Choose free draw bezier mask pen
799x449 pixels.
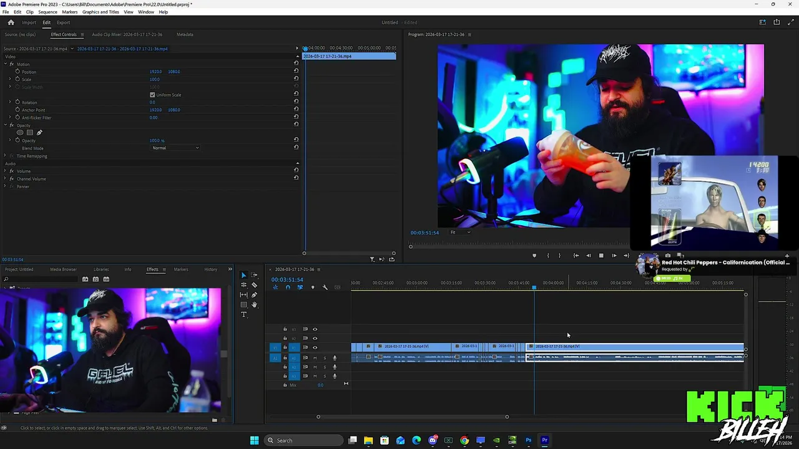pos(39,133)
